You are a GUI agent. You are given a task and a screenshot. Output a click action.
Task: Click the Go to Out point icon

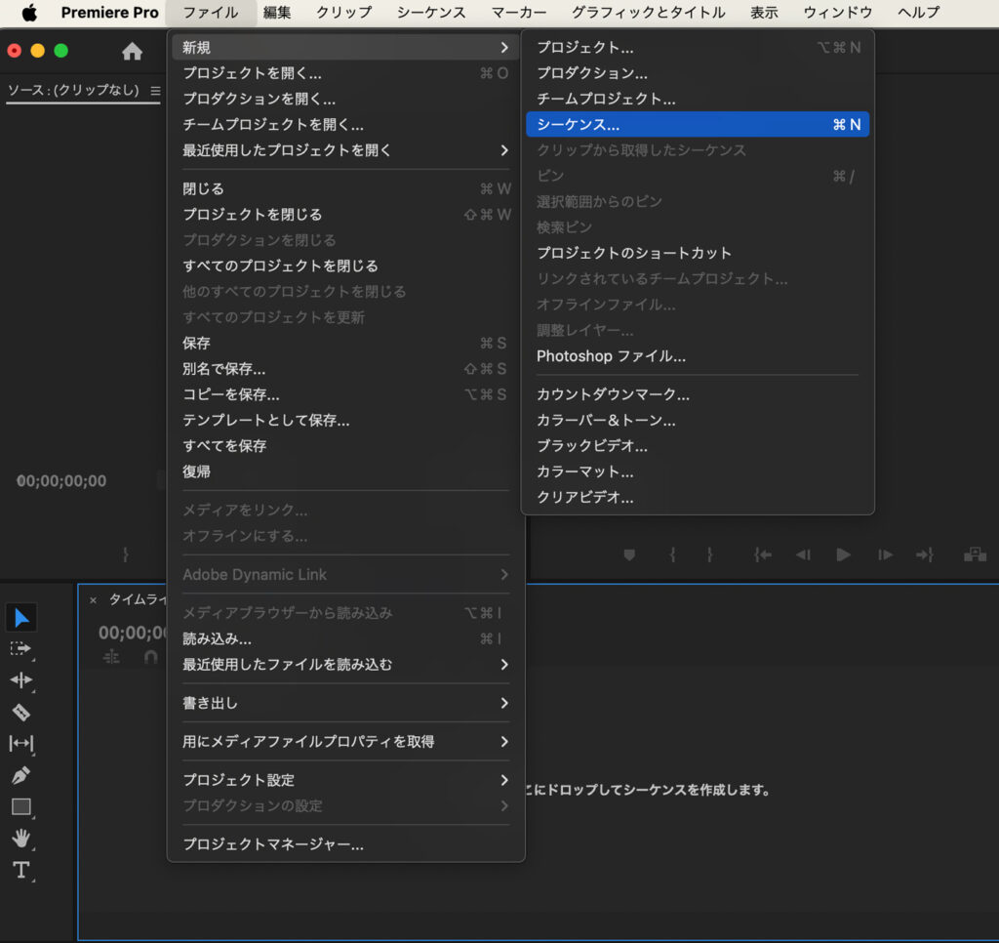point(925,554)
